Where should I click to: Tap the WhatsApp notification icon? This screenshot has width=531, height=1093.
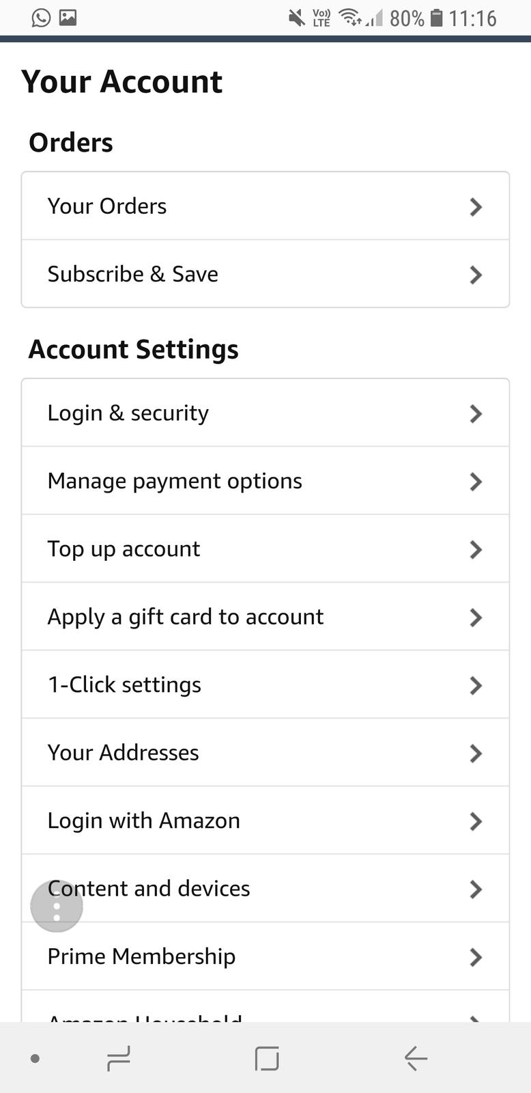[41, 17]
